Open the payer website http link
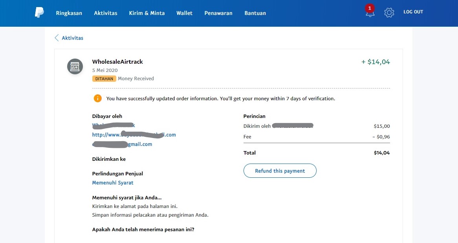The height and width of the screenshot is (243, 458). [x=134, y=134]
